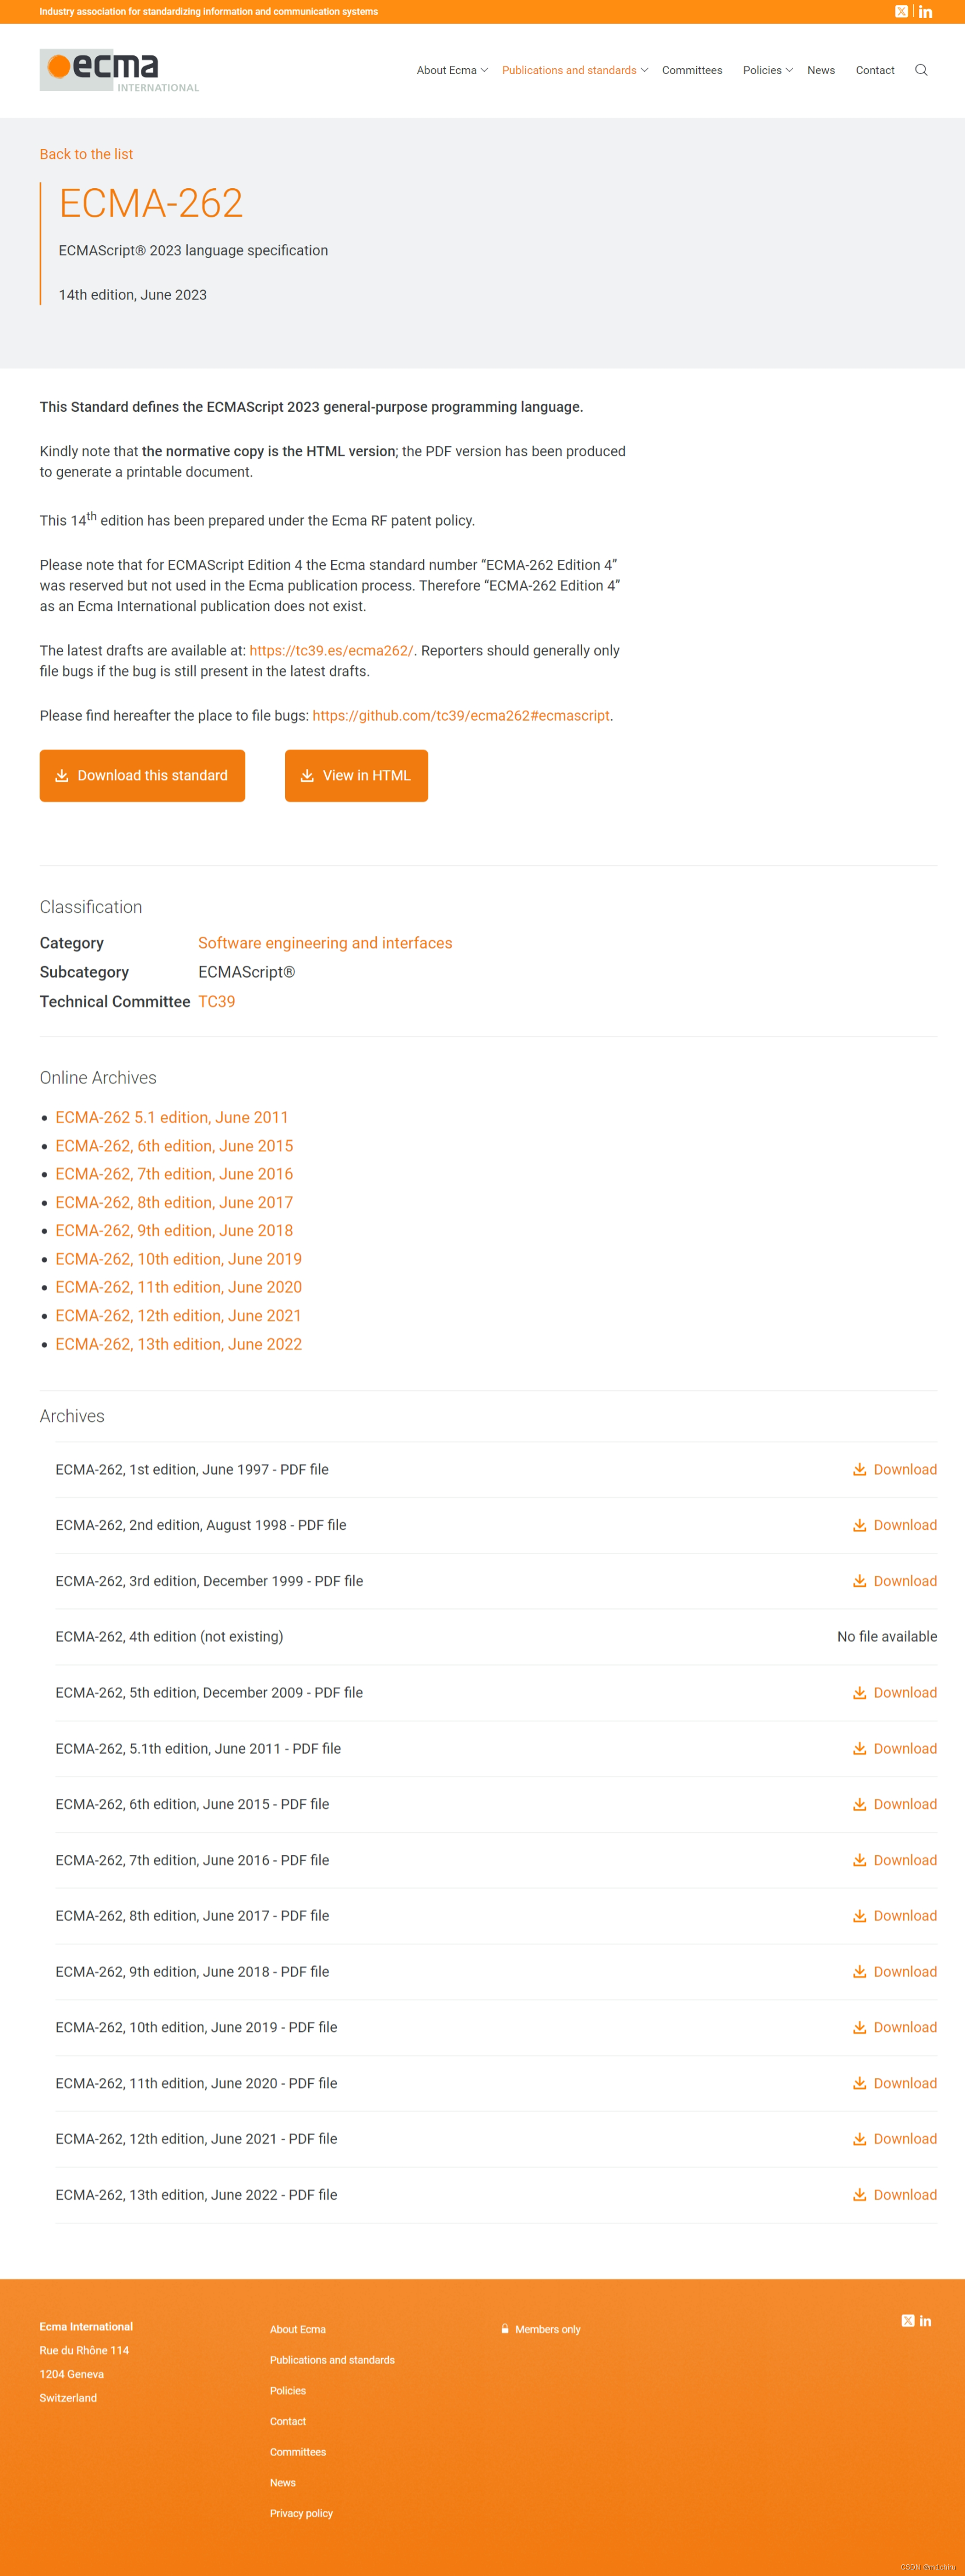Screen dimensions: 965x2576
Task: Open the News page
Action: tap(821, 70)
